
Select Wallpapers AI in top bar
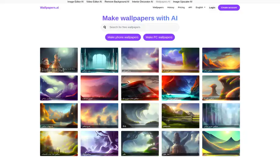point(163,2)
